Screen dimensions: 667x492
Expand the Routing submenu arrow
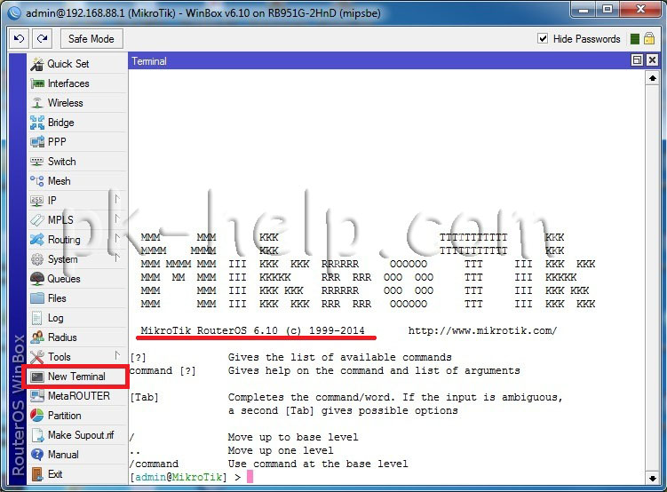pyautogui.click(x=116, y=238)
